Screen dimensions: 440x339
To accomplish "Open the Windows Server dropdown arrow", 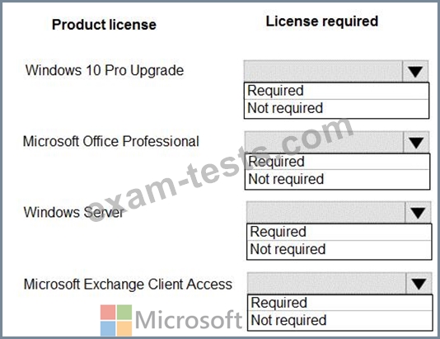I will pyautogui.click(x=418, y=213).
